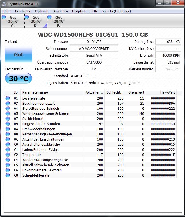185x217 pixels.
Task: Select hex value 0000000009BD
Action: coord(163,124)
